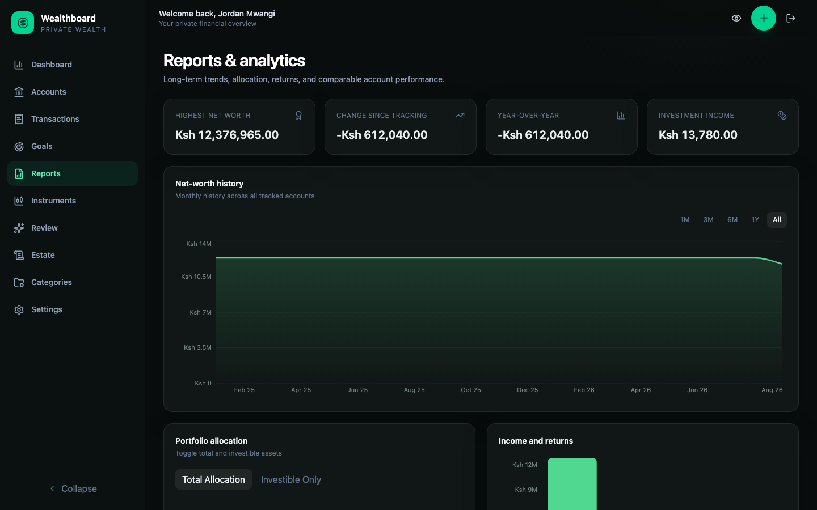This screenshot has height=510, width=817.
Task: Select 1Y chart range
Action: (x=755, y=220)
